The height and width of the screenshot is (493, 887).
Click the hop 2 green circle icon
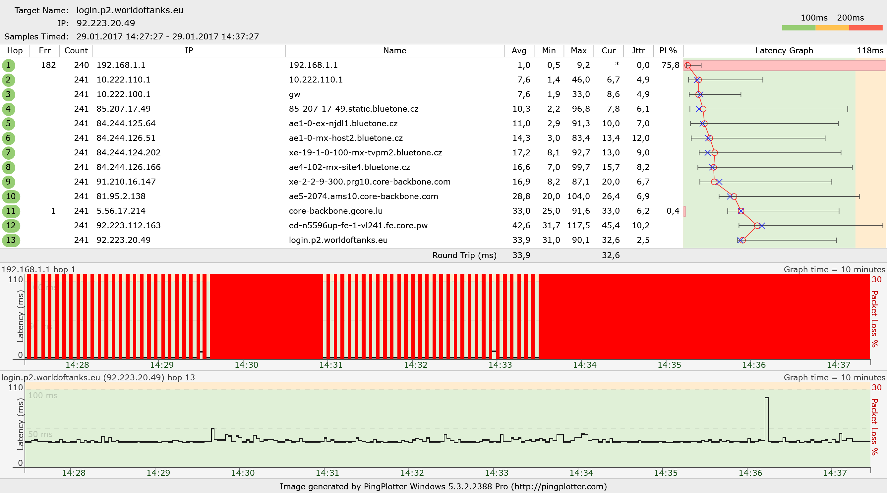[8, 80]
